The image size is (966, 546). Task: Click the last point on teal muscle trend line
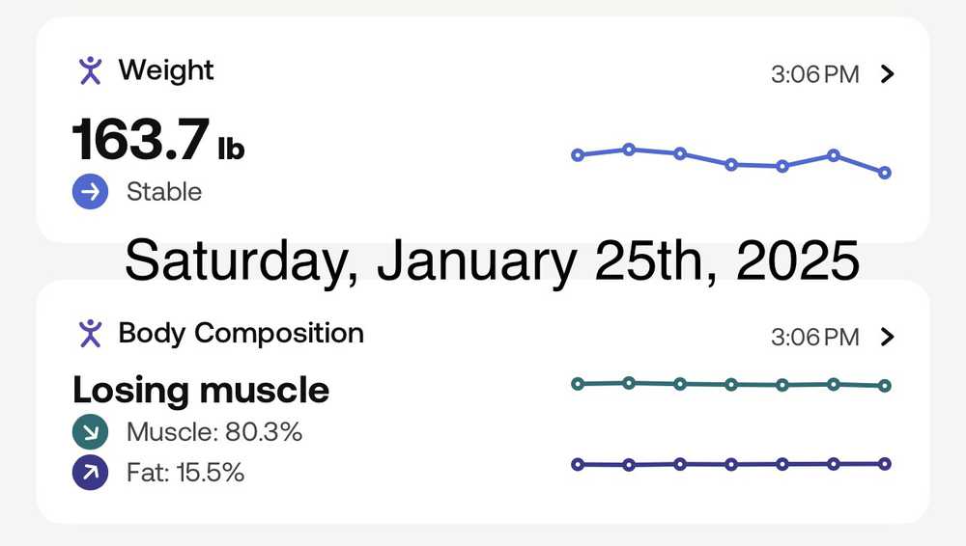click(x=885, y=386)
